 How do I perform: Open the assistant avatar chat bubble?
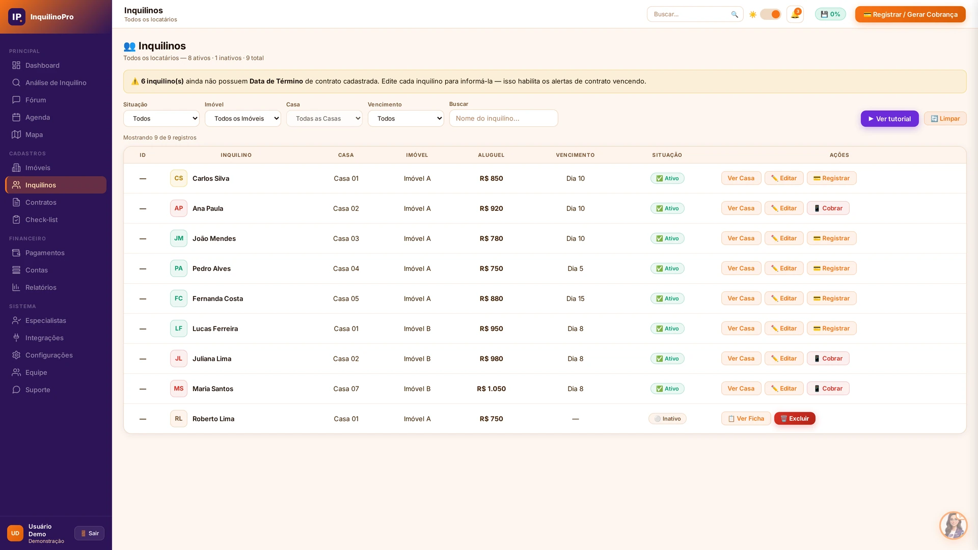pos(953,525)
